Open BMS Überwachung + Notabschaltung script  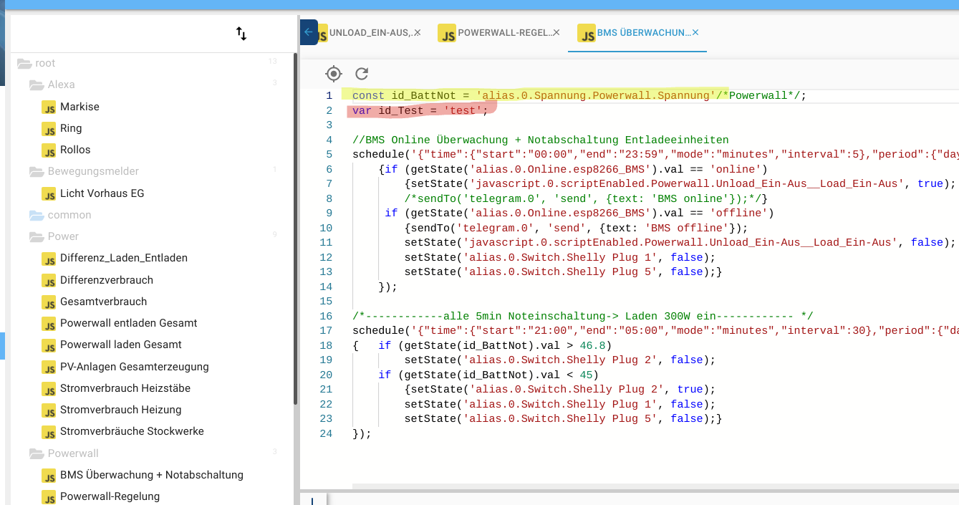click(x=151, y=475)
